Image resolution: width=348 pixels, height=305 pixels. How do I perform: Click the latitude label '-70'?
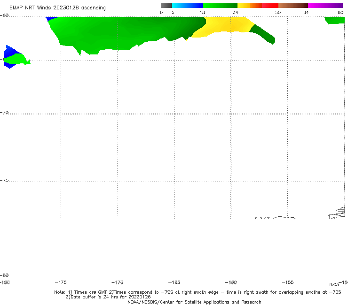tap(4, 113)
